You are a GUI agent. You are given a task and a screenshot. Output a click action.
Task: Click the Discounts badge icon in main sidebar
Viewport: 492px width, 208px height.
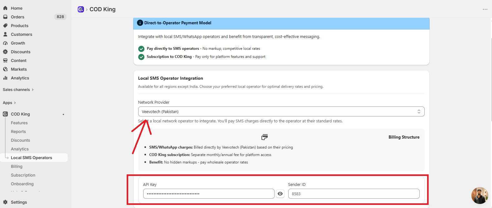pyautogui.click(x=5, y=52)
